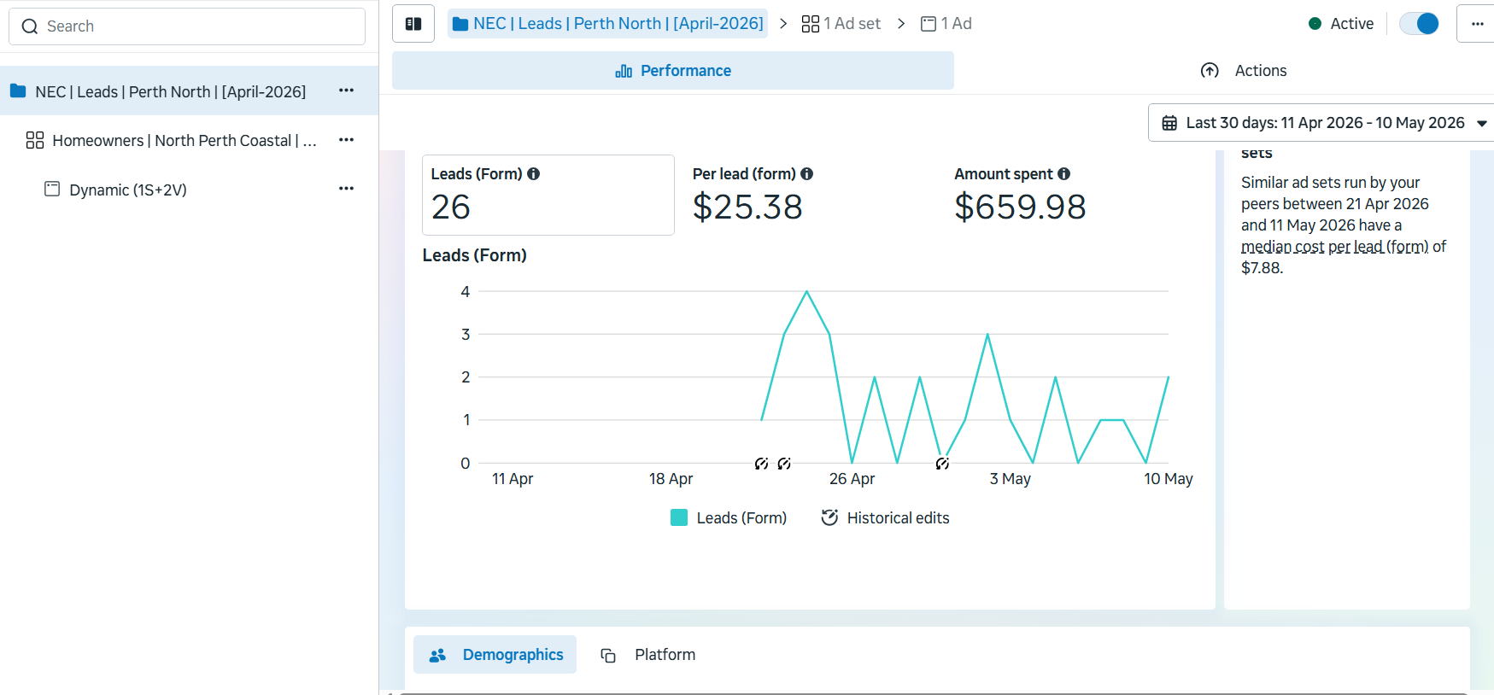
Task: Focus the Search input field
Action: (187, 26)
